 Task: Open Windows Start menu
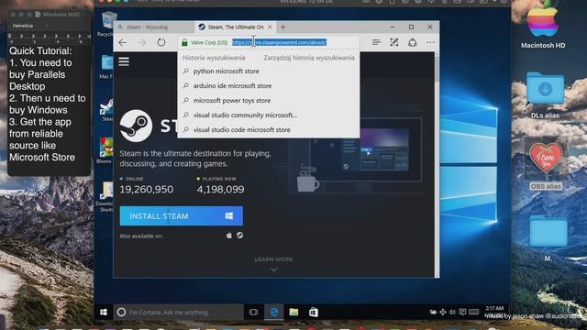click(x=104, y=312)
